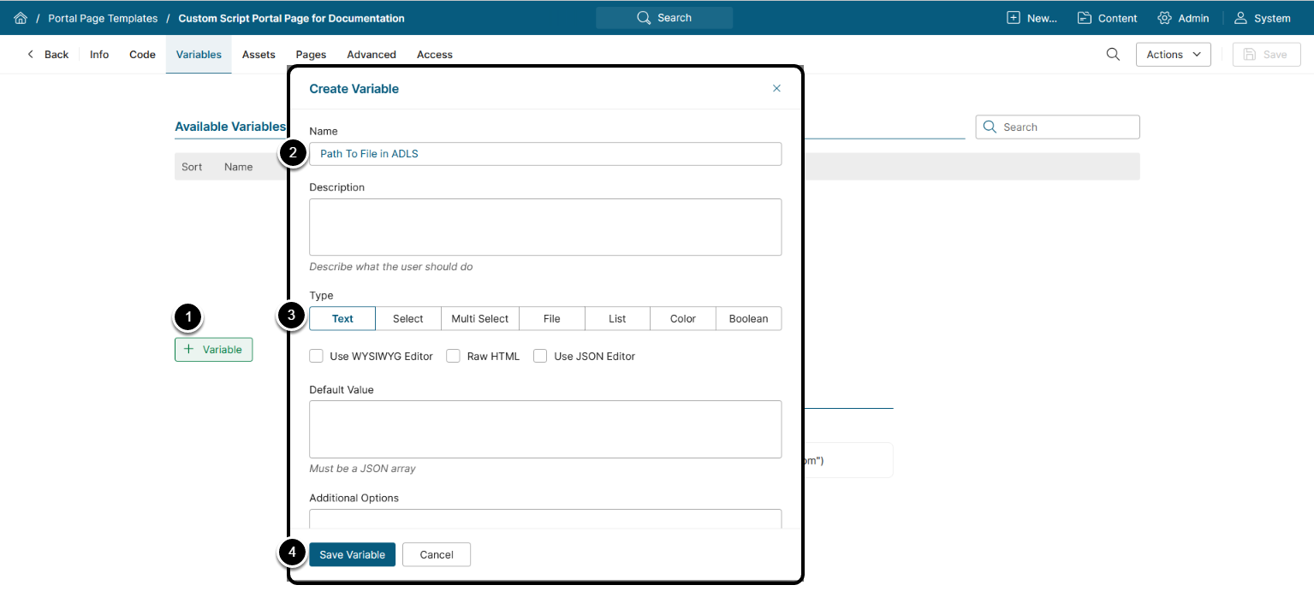Close the Create Variable dialog with X
This screenshot has width=1314, height=591.
pos(776,88)
